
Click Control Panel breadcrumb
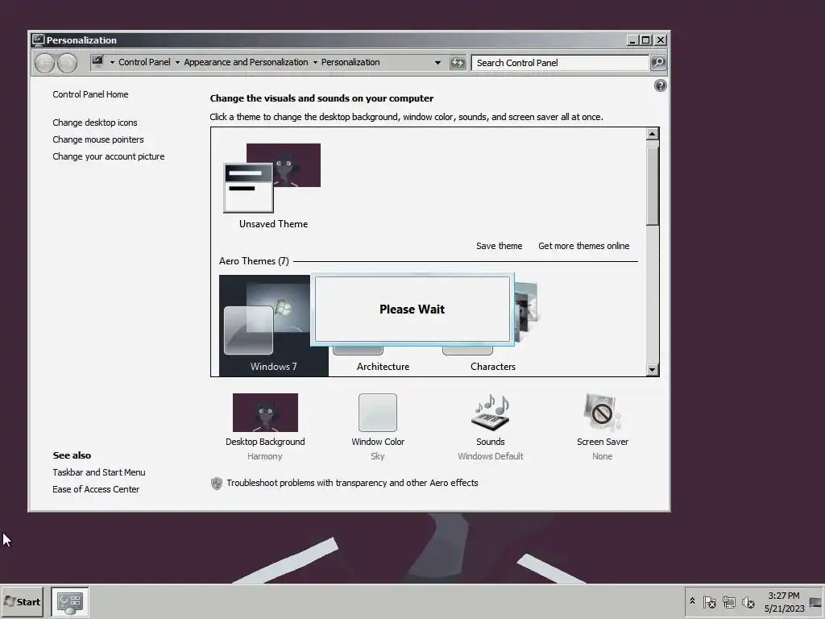pos(144,62)
